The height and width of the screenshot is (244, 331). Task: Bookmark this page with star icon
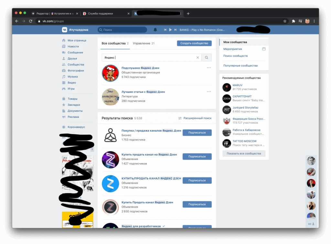coord(285,21)
